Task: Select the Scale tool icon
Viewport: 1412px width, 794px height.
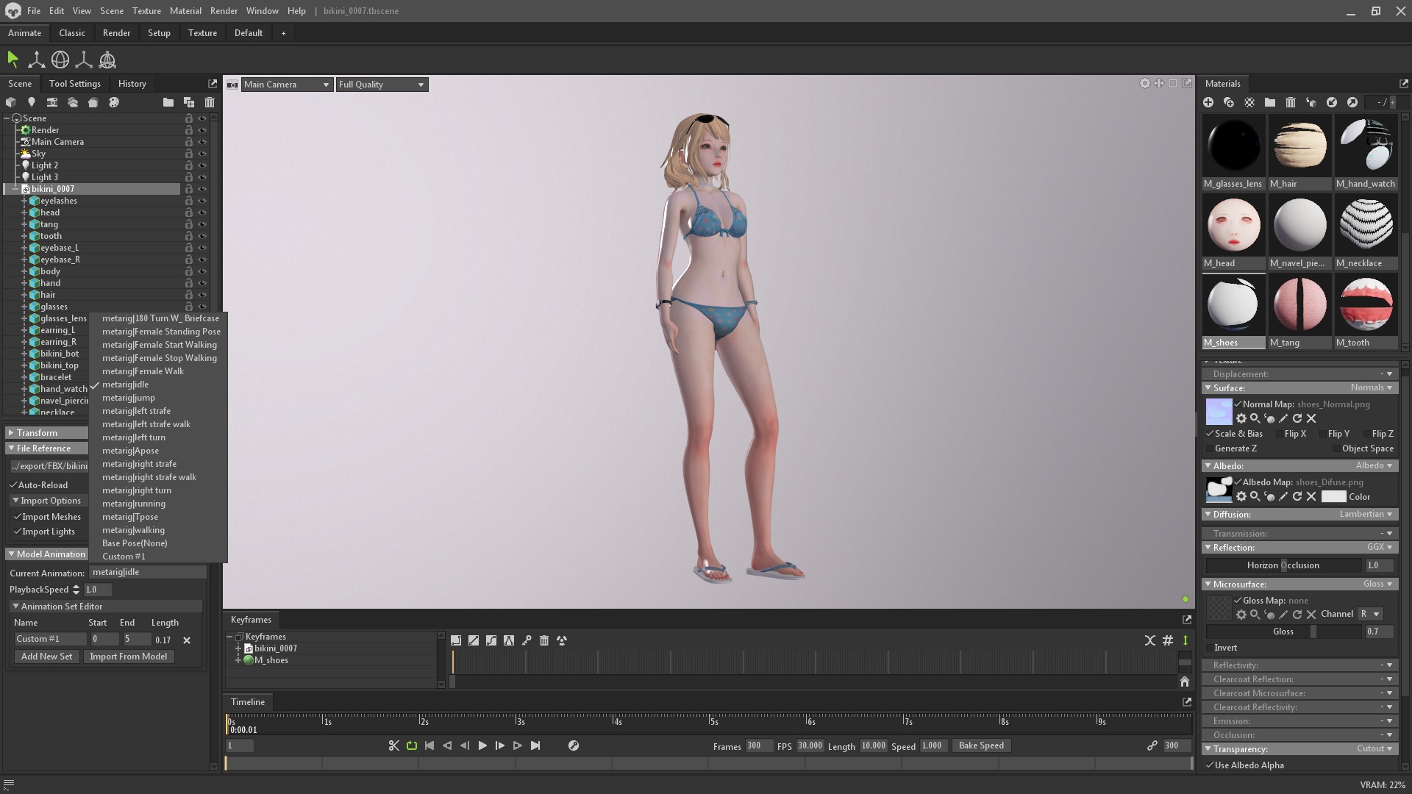Action: 84,60
